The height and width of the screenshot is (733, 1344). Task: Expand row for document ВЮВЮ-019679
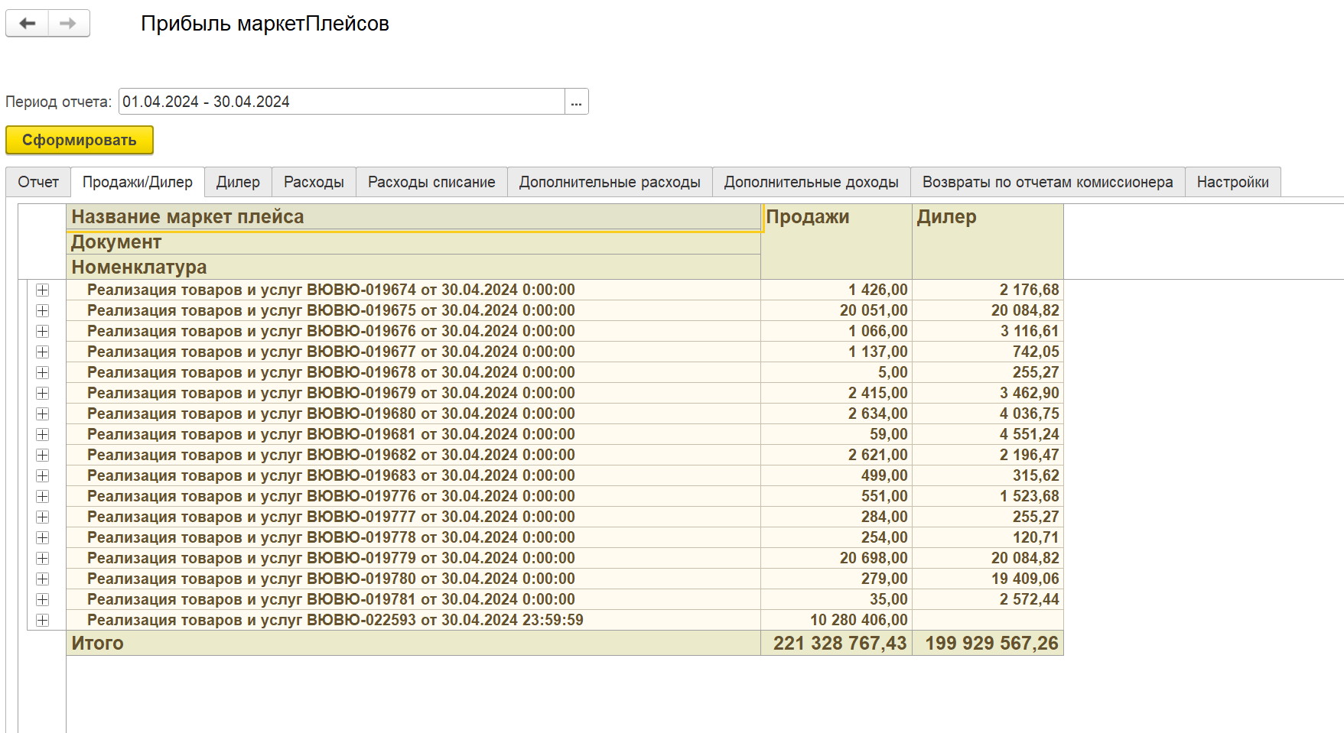(x=43, y=394)
